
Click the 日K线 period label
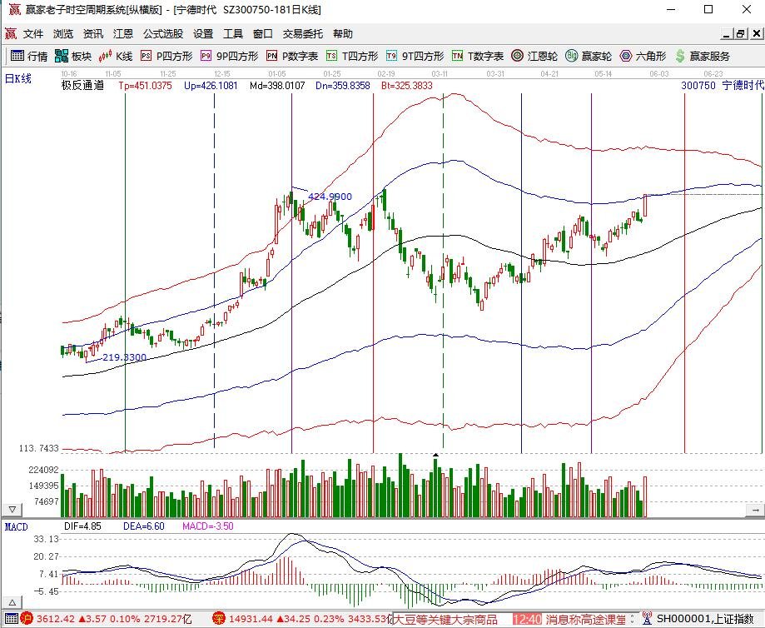(18, 78)
